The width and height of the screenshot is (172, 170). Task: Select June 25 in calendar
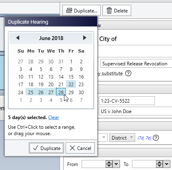[x=31, y=92]
